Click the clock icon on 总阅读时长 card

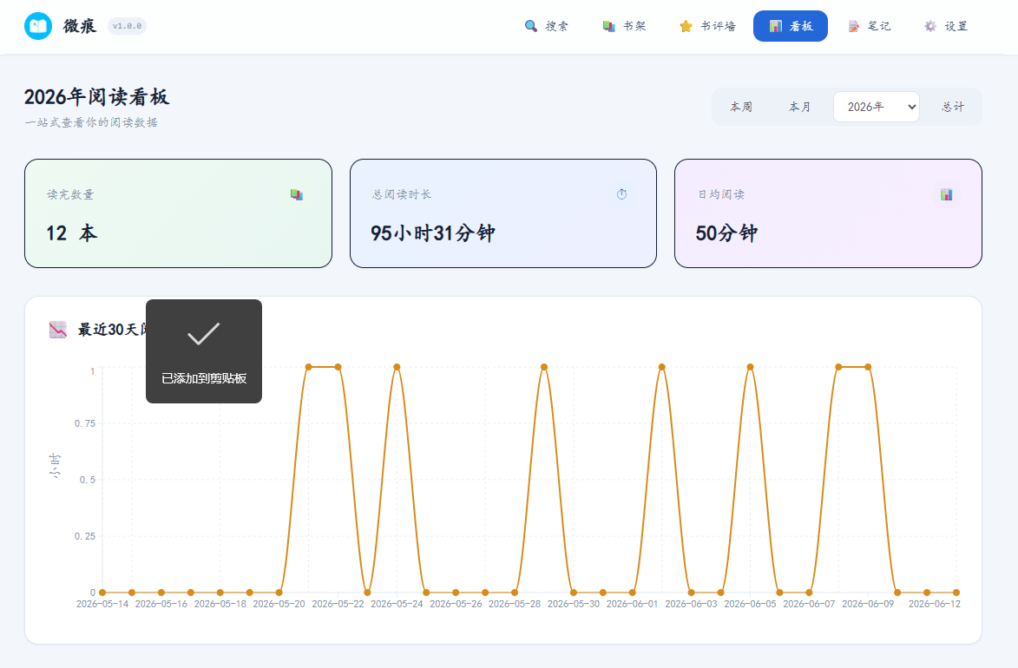[622, 194]
